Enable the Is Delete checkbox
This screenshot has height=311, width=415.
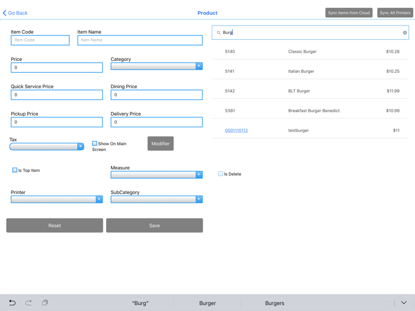[221, 174]
